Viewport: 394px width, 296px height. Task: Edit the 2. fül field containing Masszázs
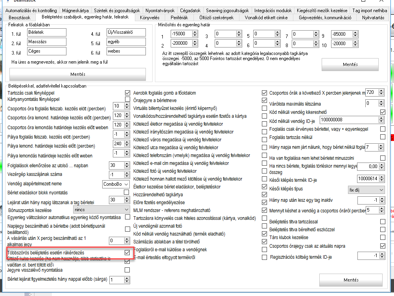(47, 42)
